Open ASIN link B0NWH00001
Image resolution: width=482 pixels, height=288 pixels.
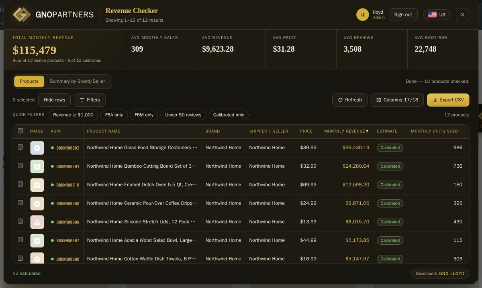tap(67, 166)
